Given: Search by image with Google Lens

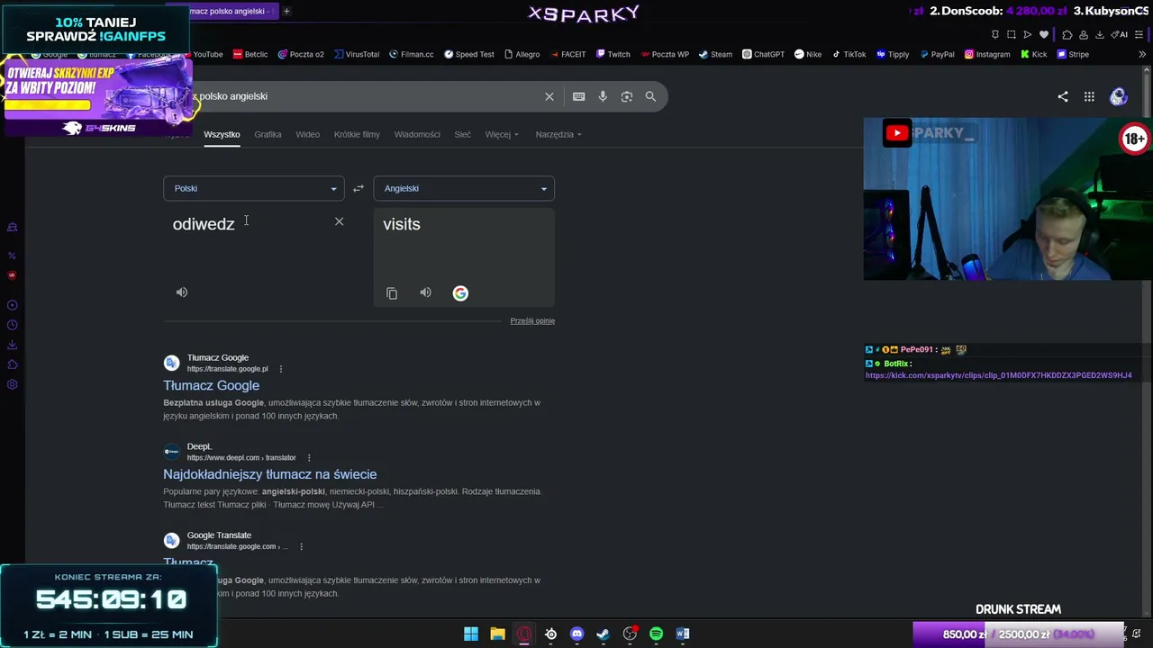Looking at the screenshot, I should 627,96.
